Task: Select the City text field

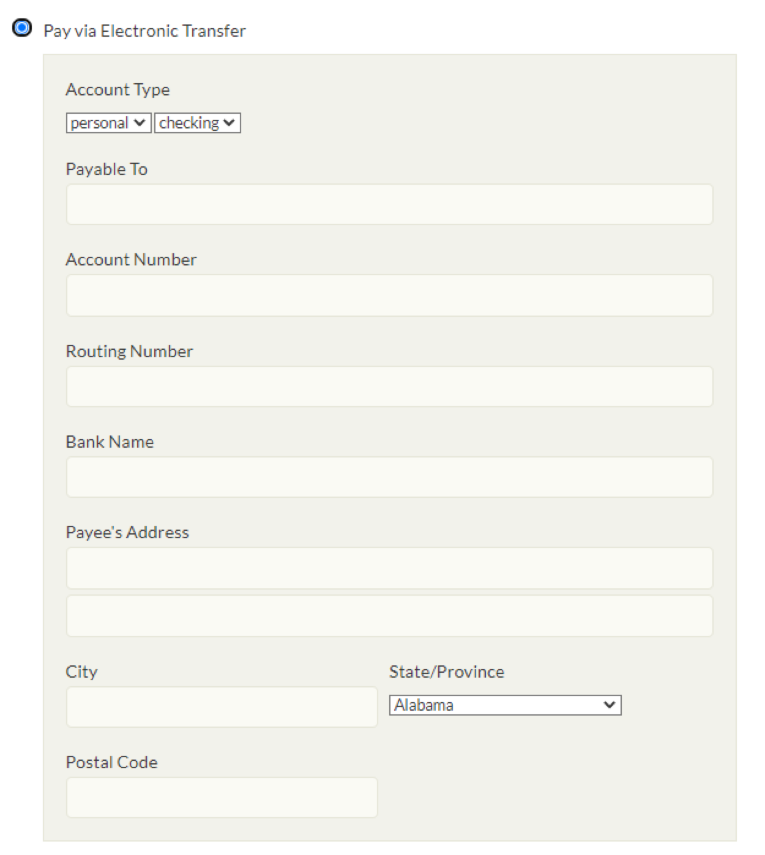Action: [x=222, y=707]
